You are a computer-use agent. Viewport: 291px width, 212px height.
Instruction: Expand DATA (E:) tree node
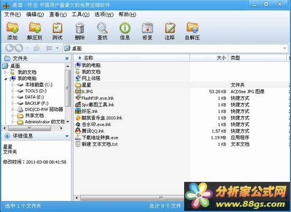point(13,97)
